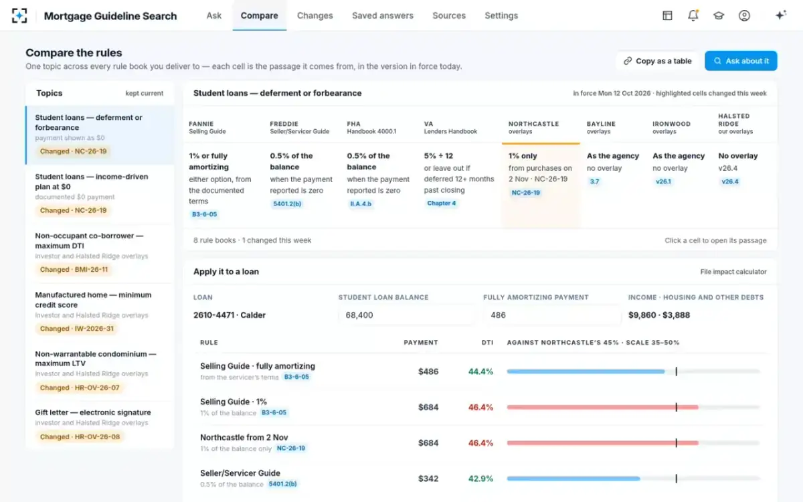The height and width of the screenshot is (502, 803).
Task: Click the "Changed · IW-2026-31" badge
Action: [77, 329]
